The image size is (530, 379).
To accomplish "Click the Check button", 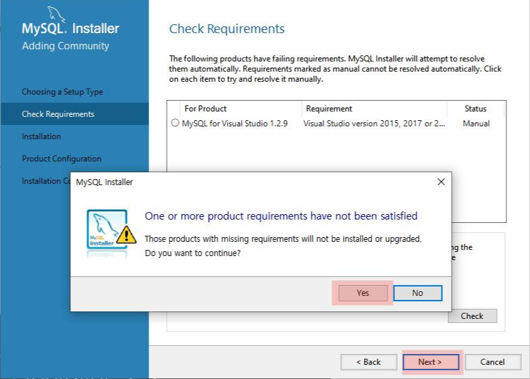I will (472, 315).
